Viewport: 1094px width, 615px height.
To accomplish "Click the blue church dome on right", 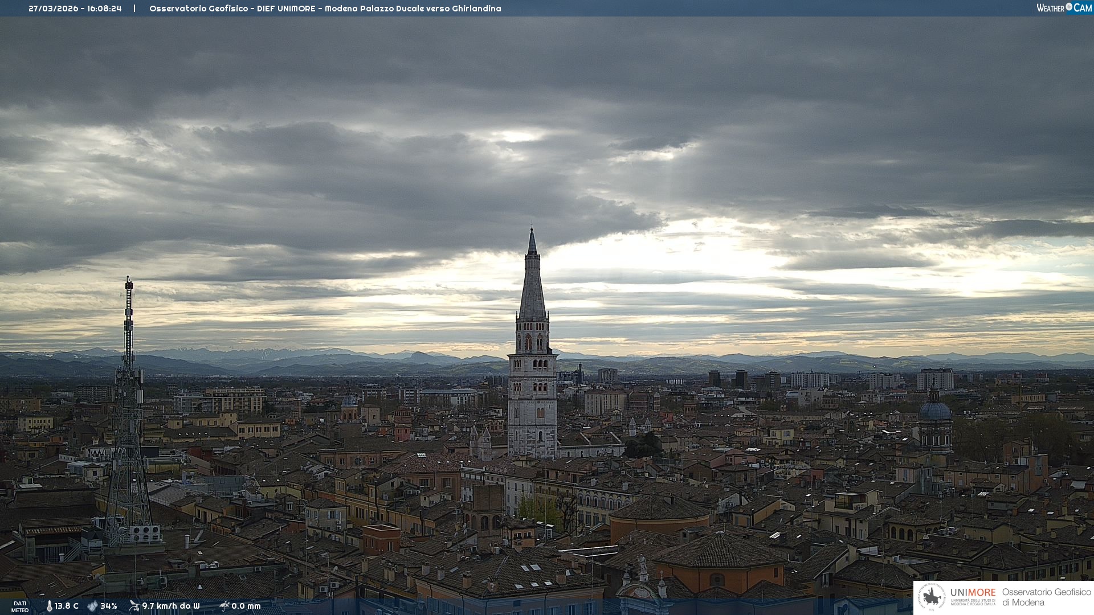I will (934, 411).
